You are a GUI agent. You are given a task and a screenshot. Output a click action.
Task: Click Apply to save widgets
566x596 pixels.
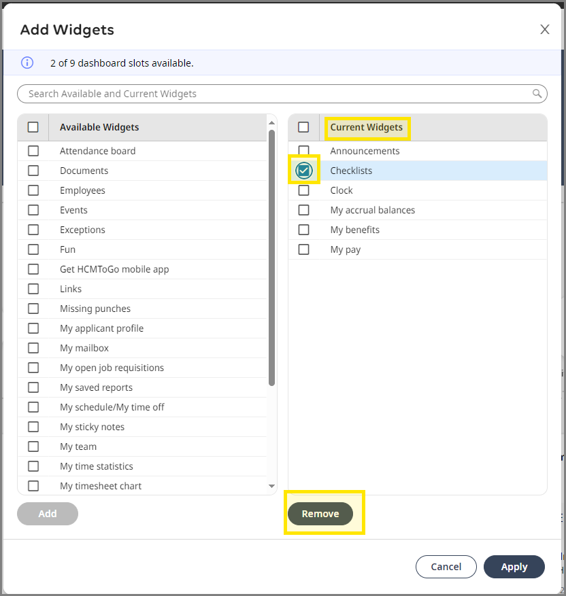[x=514, y=567]
